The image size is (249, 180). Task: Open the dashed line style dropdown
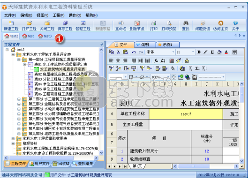click(x=223, y=77)
